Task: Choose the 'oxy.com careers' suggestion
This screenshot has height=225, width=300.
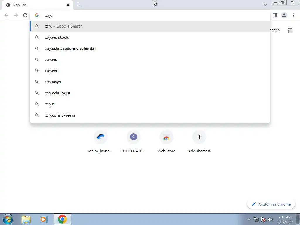Action: click(x=150, y=115)
